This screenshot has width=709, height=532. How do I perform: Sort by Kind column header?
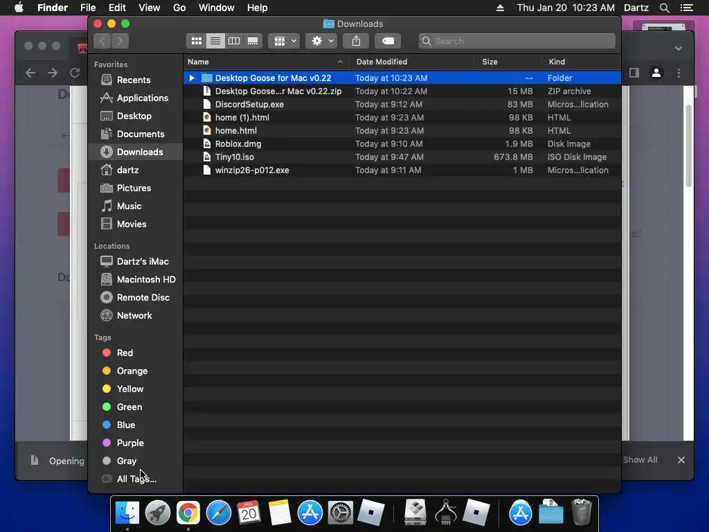(x=581, y=62)
